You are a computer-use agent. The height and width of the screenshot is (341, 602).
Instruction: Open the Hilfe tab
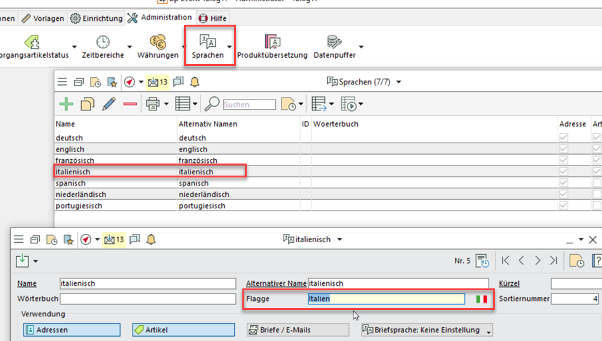tap(213, 18)
